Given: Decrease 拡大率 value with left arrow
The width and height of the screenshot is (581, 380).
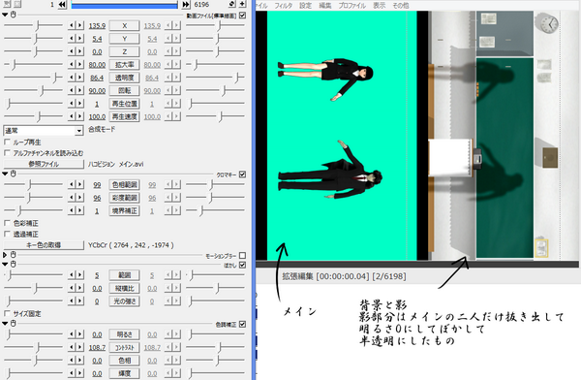Looking at the screenshot, I should point(72,64).
